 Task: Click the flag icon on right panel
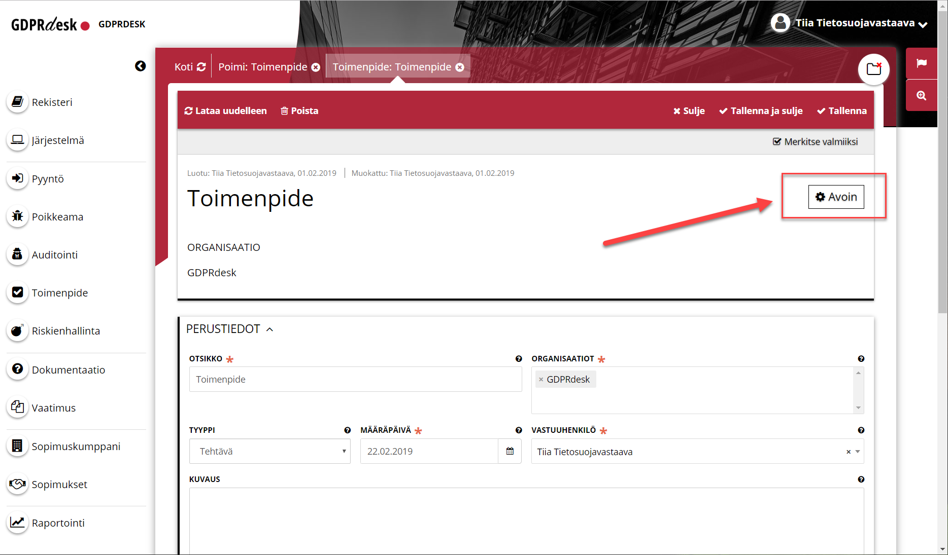[x=921, y=63]
